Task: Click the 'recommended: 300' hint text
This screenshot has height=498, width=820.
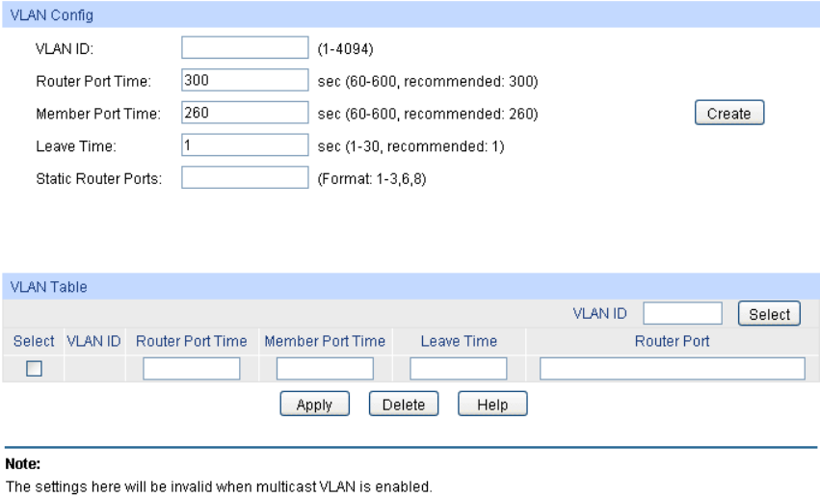Action: pyautogui.click(x=468, y=82)
